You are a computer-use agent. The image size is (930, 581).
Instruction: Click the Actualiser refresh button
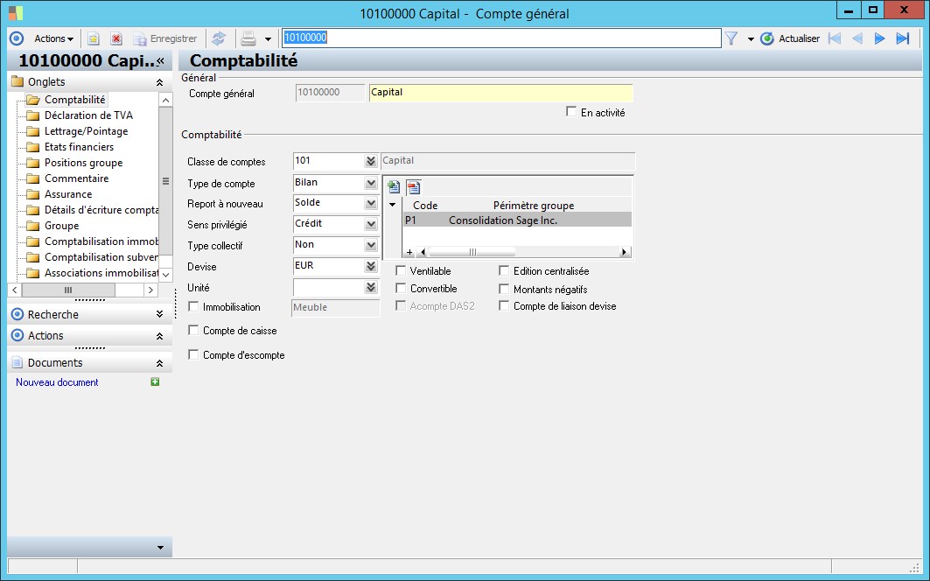click(790, 38)
